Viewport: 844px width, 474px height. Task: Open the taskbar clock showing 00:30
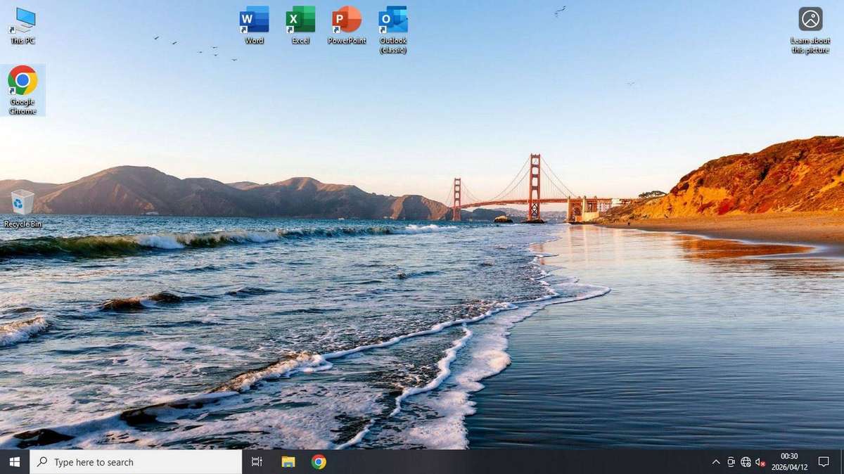coord(788,462)
